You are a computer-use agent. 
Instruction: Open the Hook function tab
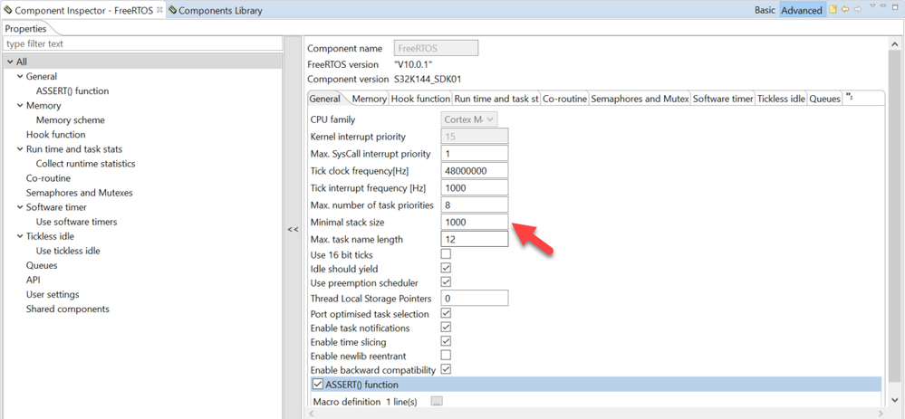point(420,99)
